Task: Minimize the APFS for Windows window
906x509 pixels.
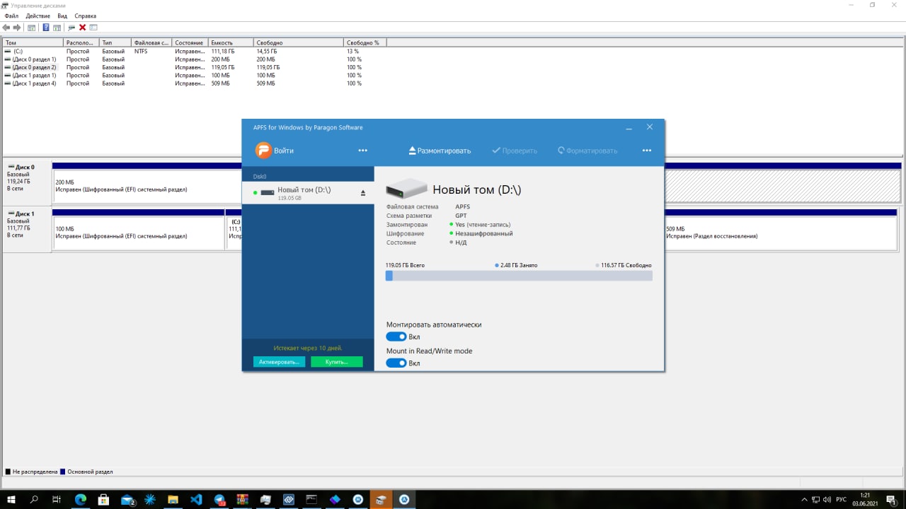Action: 629,127
